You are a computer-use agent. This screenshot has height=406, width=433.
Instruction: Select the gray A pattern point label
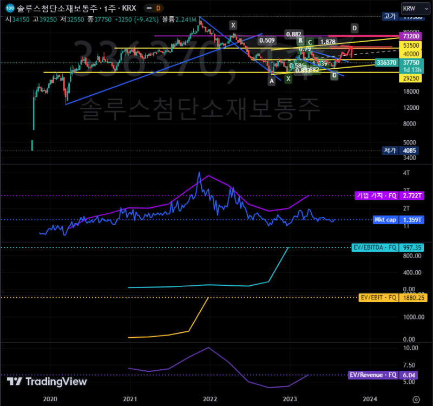click(x=272, y=81)
